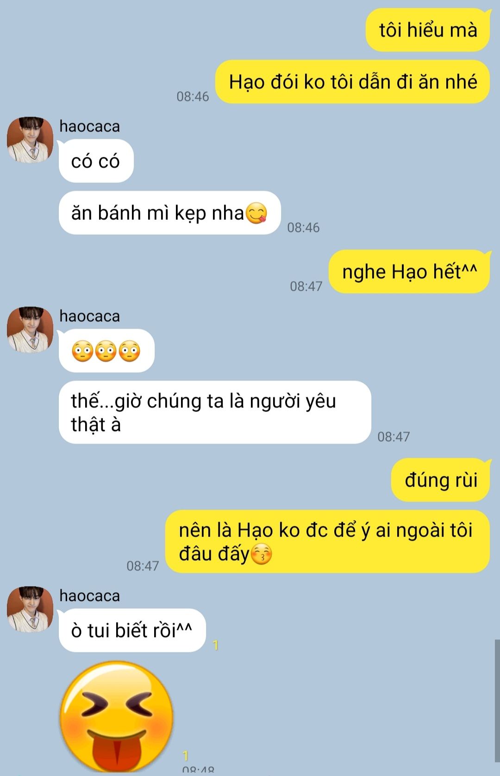Viewport: 500px width, 776px height.
Task: Tap haocaca's avatar next to flushed emojis
Action: tap(30, 330)
